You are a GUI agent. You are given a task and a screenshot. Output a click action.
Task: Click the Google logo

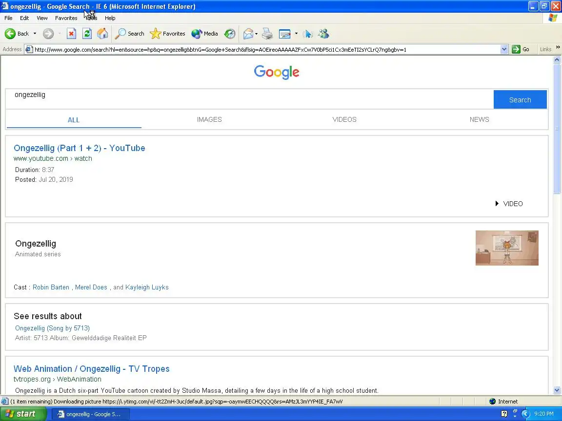click(276, 72)
